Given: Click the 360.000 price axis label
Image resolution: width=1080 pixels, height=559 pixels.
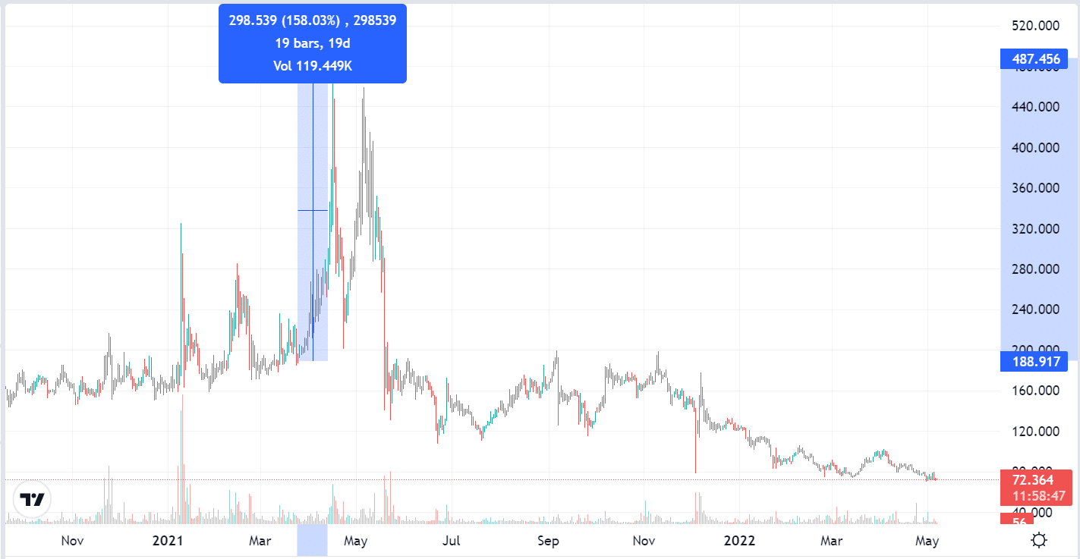Looking at the screenshot, I should click(x=1035, y=187).
